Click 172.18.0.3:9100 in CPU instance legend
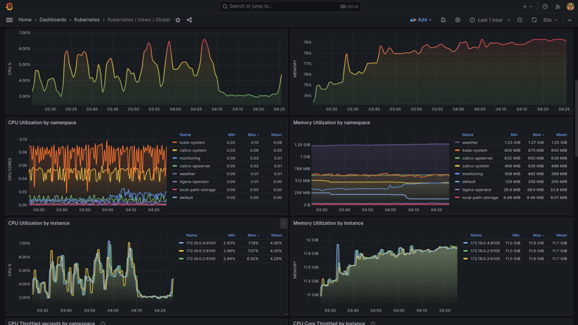 coord(200,251)
